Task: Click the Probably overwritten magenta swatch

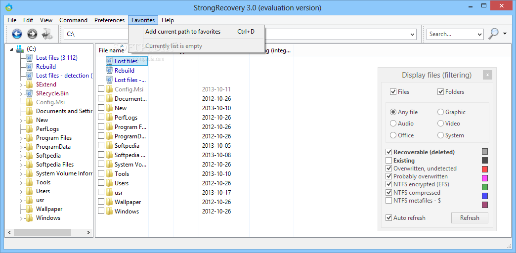Action: click(x=485, y=178)
